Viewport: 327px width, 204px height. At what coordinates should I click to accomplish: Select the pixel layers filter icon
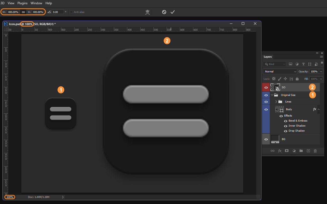(x=290, y=64)
